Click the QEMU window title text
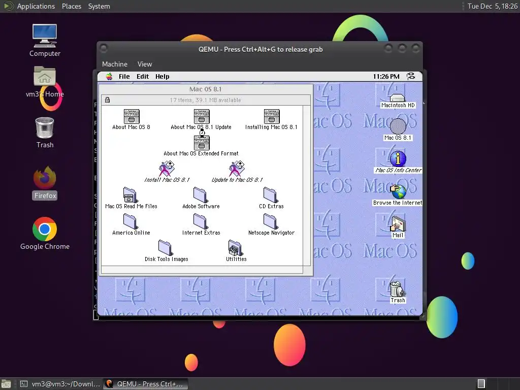 261,49
